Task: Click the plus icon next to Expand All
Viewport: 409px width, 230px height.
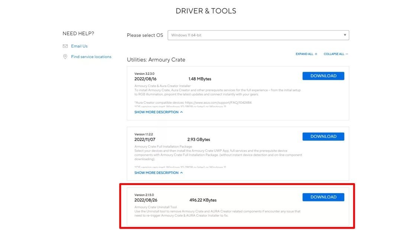Action: pos(316,54)
